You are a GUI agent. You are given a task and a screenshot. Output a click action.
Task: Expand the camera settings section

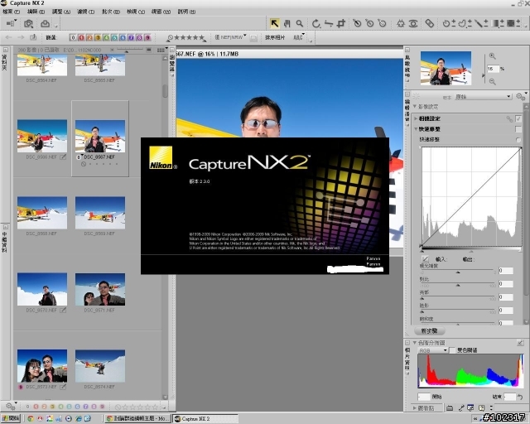point(416,118)
